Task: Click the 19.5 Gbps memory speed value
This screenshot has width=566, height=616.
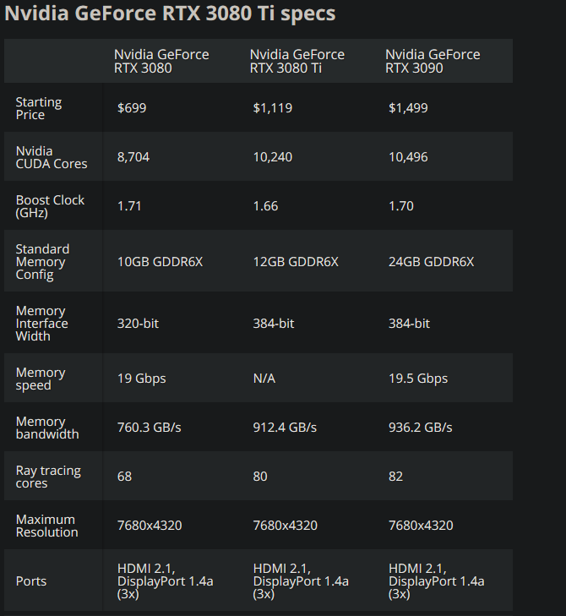Action: [x=418, y=379]
